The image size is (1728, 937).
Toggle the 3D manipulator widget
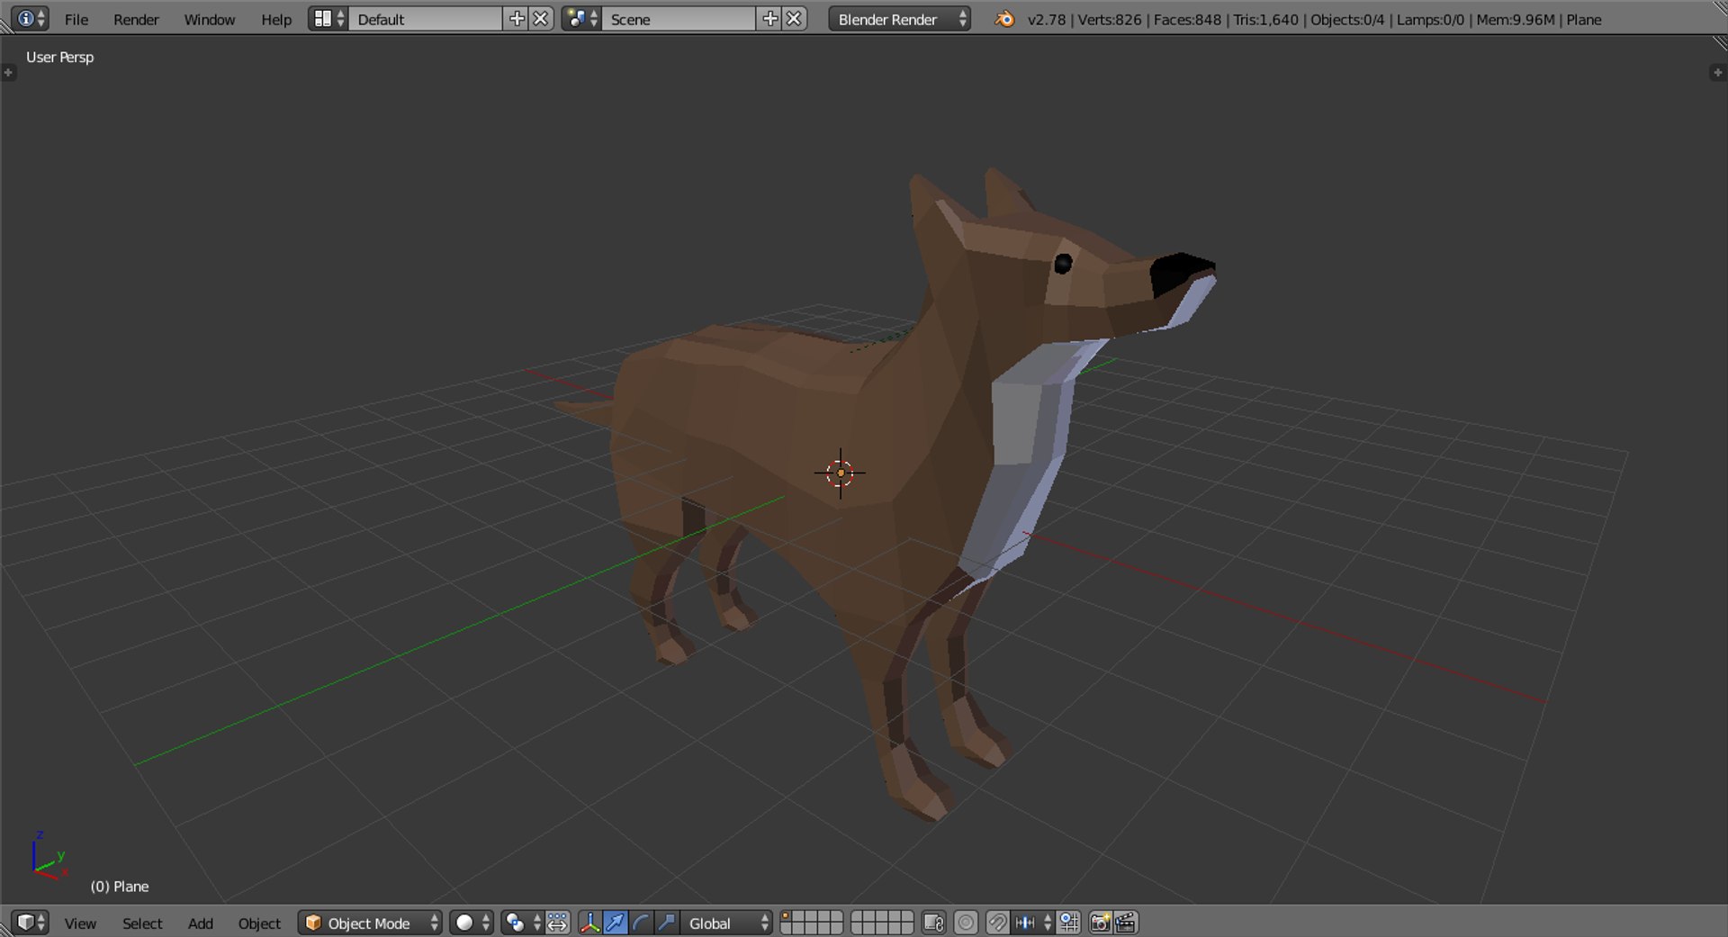click(589, 923)
